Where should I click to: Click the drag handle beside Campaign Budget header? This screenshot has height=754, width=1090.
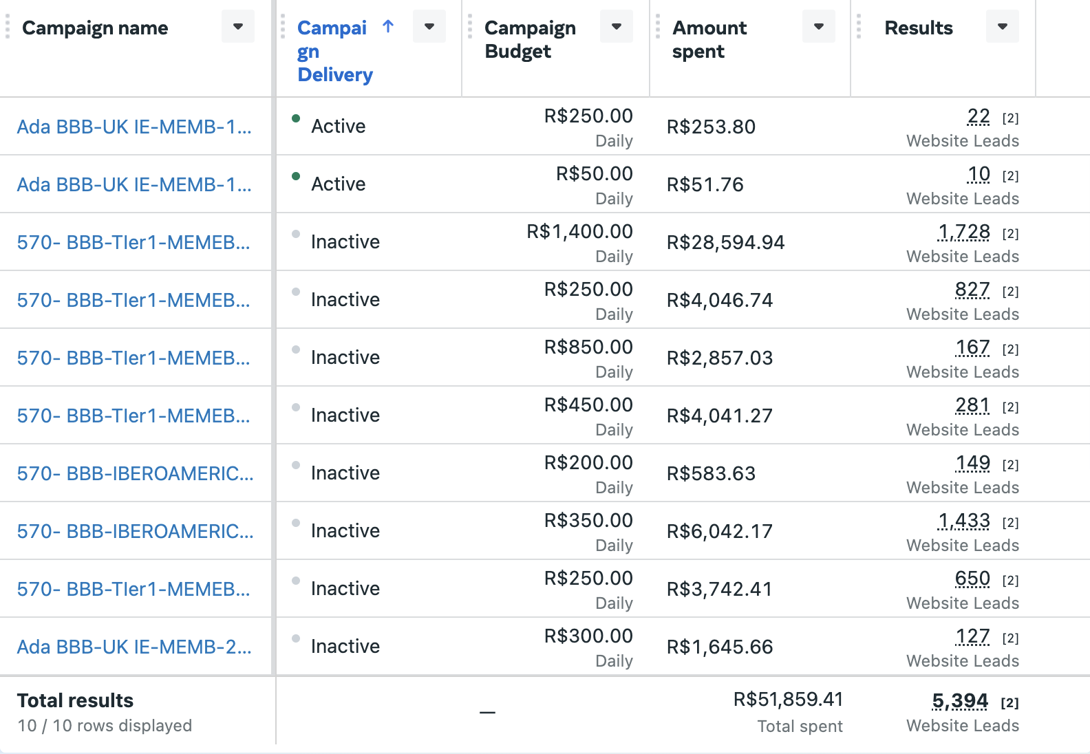coord(470,27)
